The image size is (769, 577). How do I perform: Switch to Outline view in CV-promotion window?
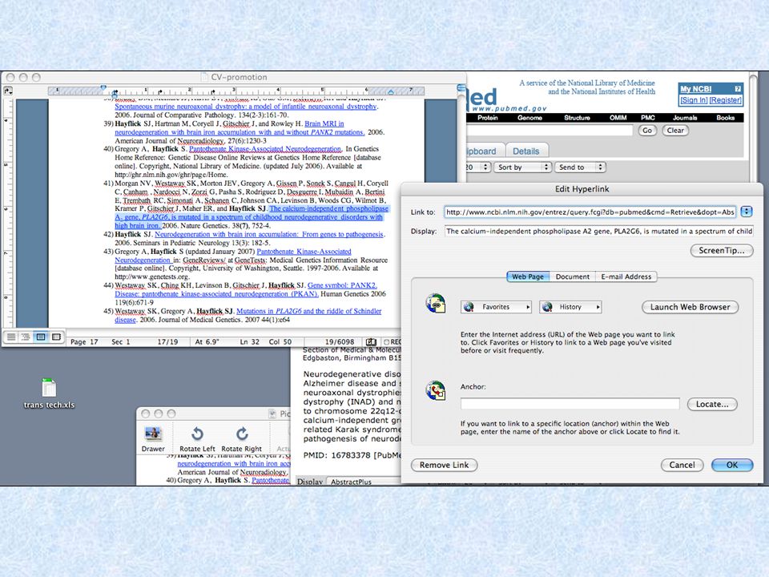pos(26,337)
